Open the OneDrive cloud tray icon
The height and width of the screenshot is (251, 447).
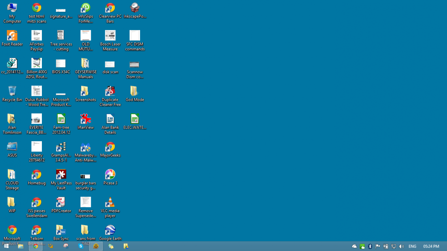(354, 246)
